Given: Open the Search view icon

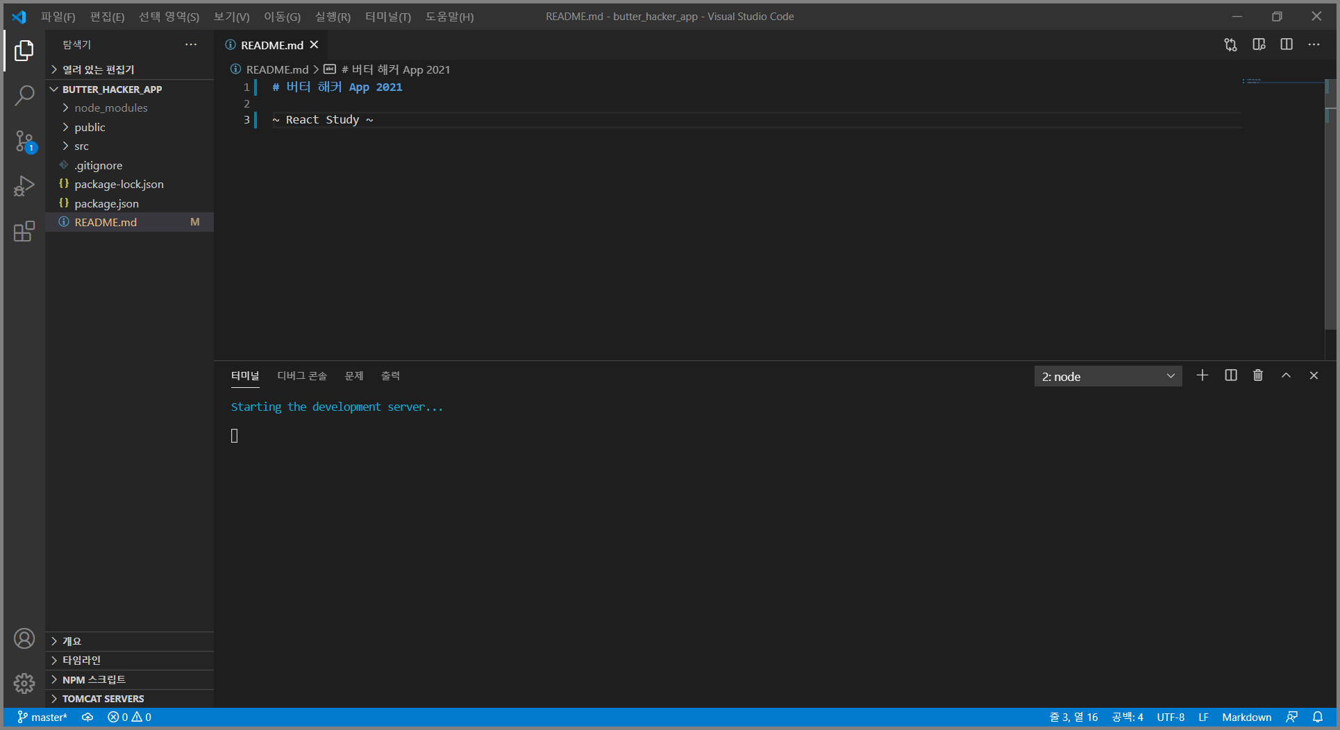Looking at the screenshot, I should tap(24, 95).
